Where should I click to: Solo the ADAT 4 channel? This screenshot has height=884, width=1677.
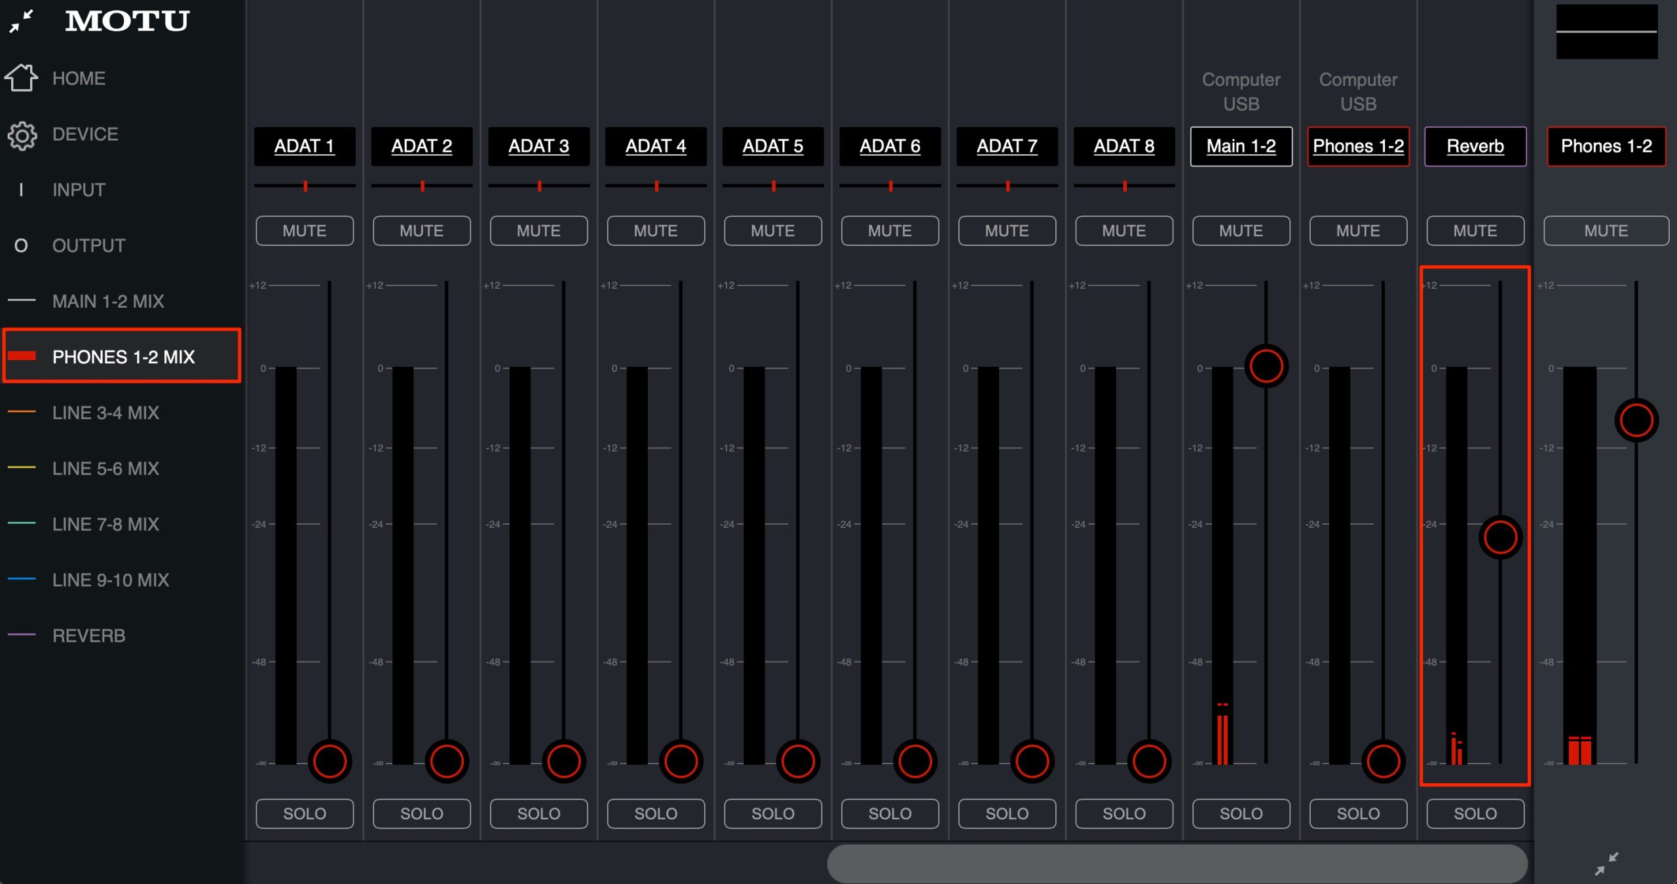tap(656, 813)
